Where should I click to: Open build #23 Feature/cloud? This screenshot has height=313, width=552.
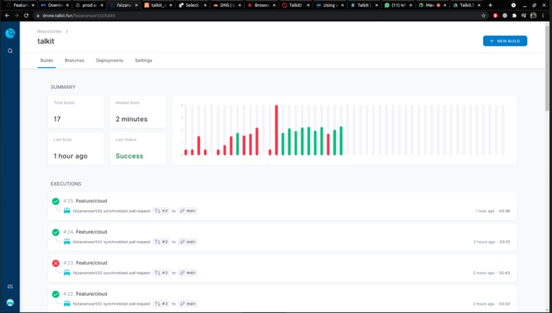coord(282,268)
